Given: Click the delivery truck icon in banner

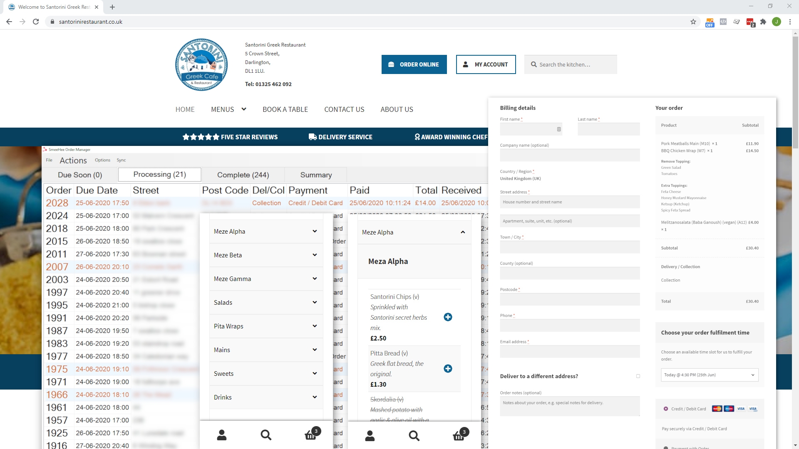Looking at the screenshot, I should click(x=313, y=137).
